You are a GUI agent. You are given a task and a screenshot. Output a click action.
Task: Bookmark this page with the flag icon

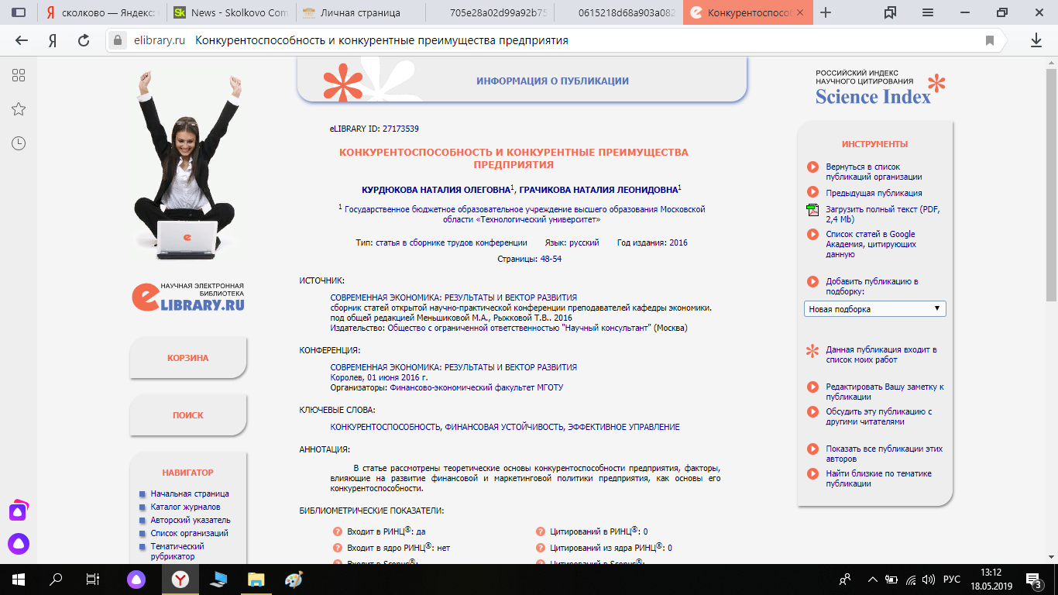pos(990,40)
